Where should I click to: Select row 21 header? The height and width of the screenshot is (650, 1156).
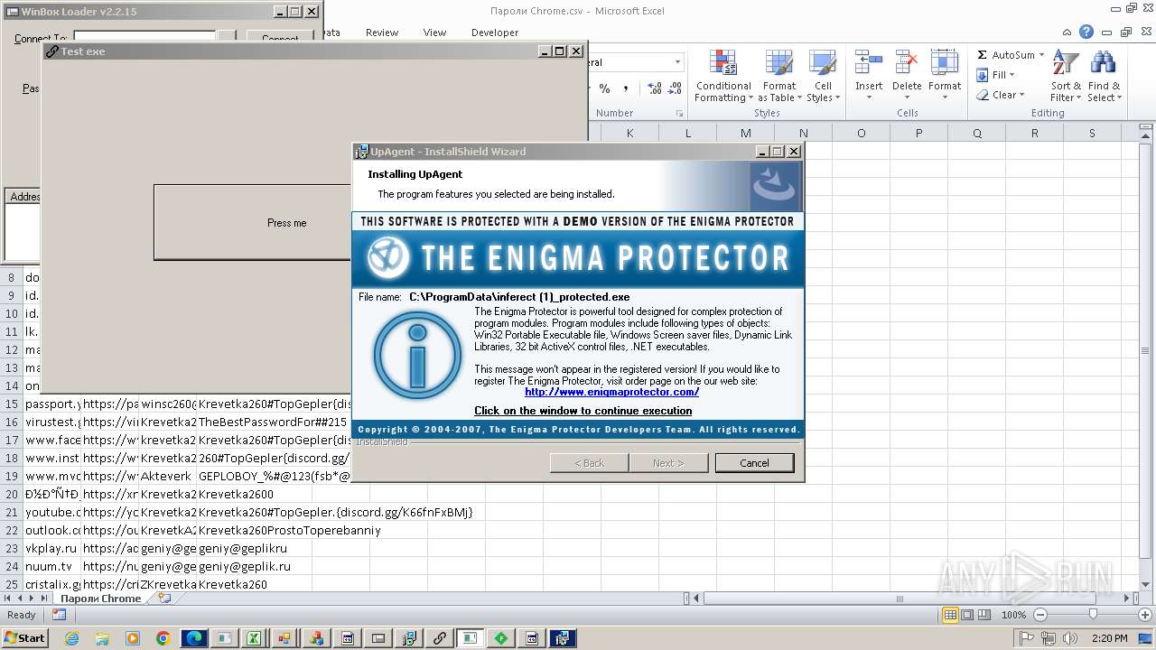pos(12,512)
